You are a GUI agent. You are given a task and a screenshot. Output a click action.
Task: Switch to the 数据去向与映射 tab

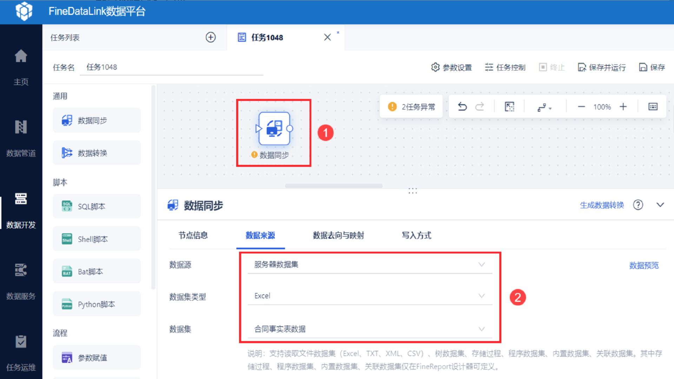tap(337, 235)
